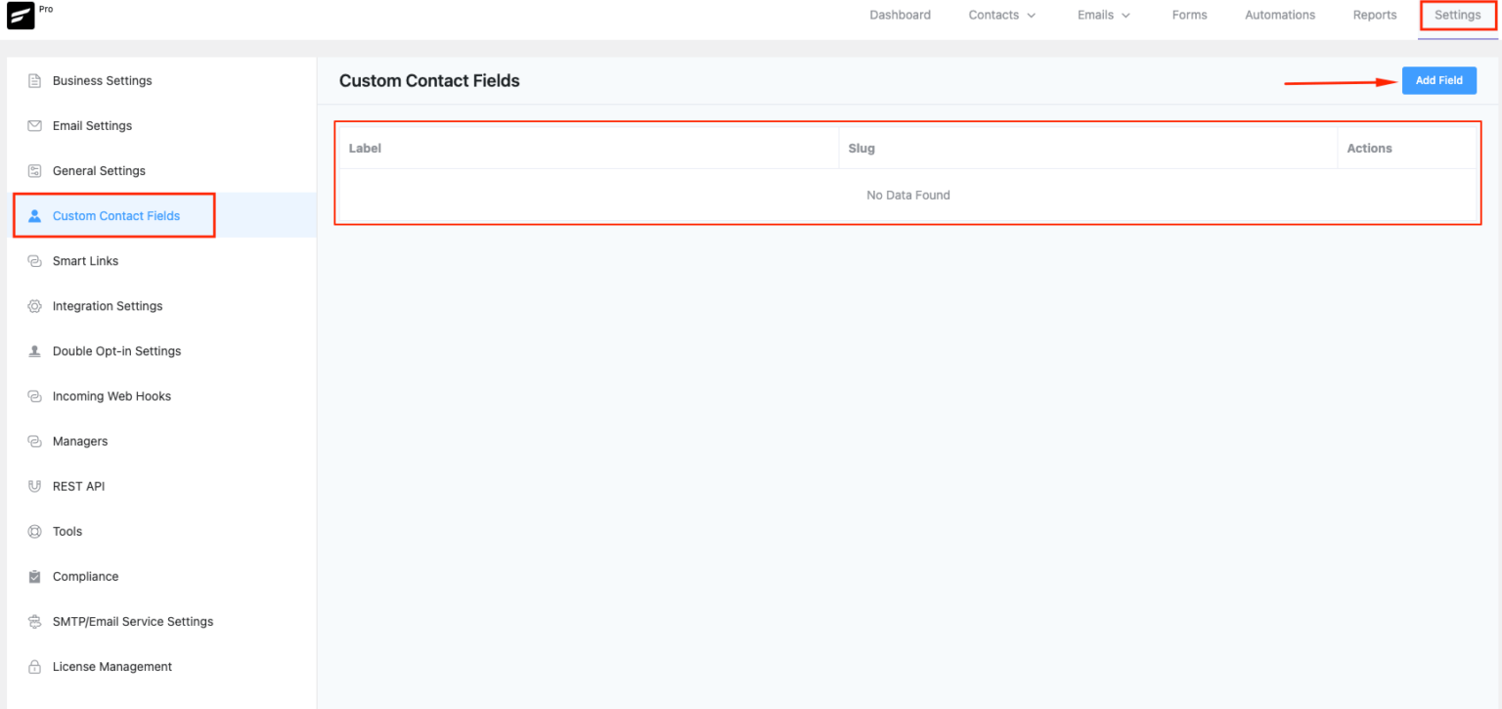Open Tools using its sidebar icon
The height and width of the screenshot is (709, 1502).
34,531
